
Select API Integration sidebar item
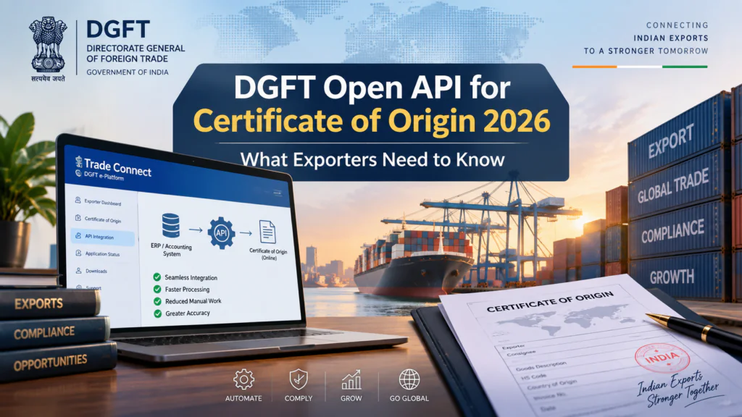[x=102, y=237]
